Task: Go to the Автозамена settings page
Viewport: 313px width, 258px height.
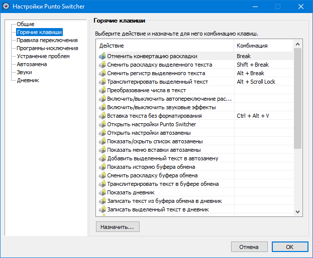Action: tap(32, 64)
